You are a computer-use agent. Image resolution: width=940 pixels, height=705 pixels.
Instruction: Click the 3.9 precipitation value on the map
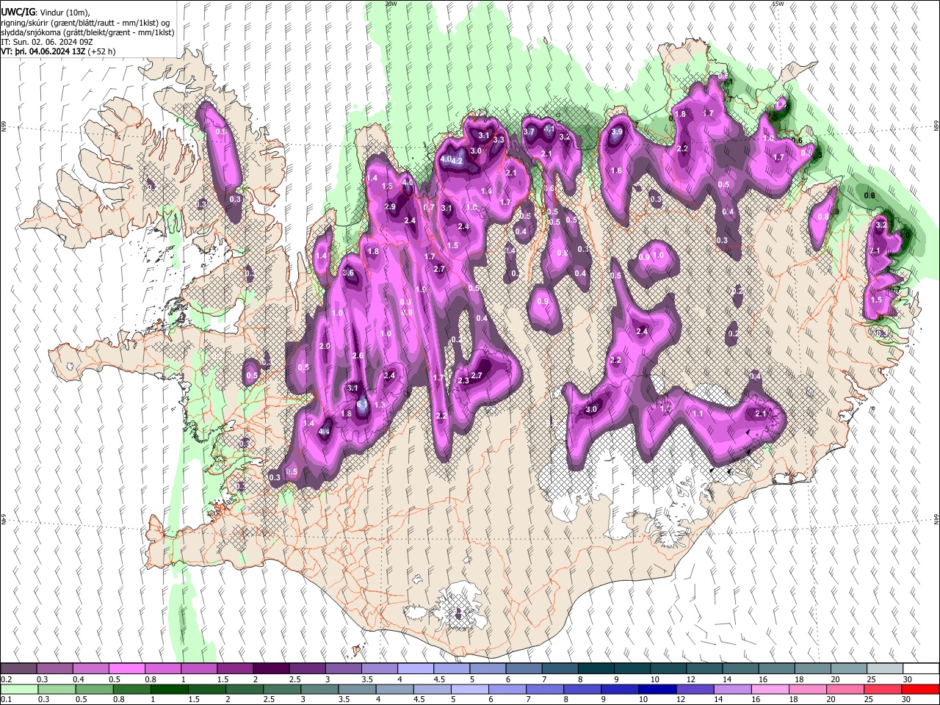point(617,132)
